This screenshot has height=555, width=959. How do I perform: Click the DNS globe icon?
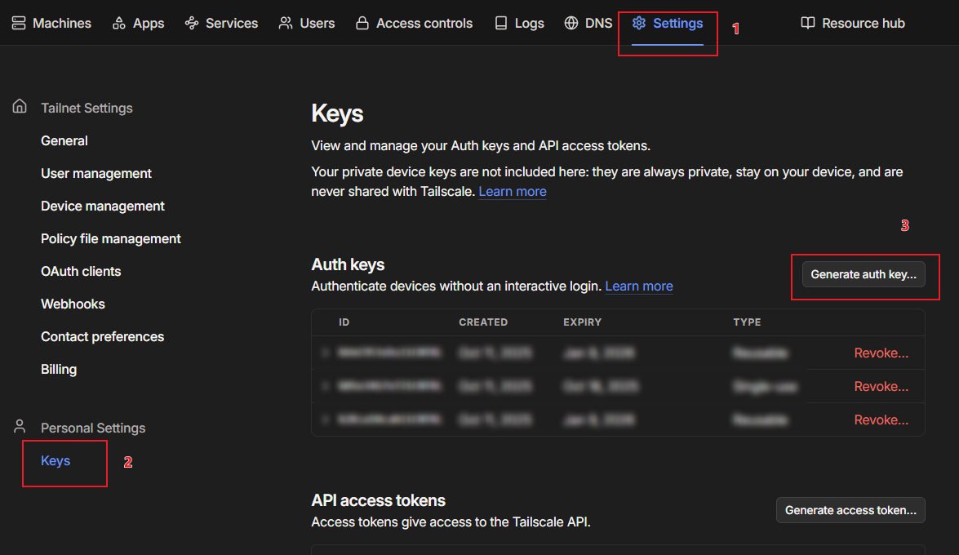(x=571, y=23)
